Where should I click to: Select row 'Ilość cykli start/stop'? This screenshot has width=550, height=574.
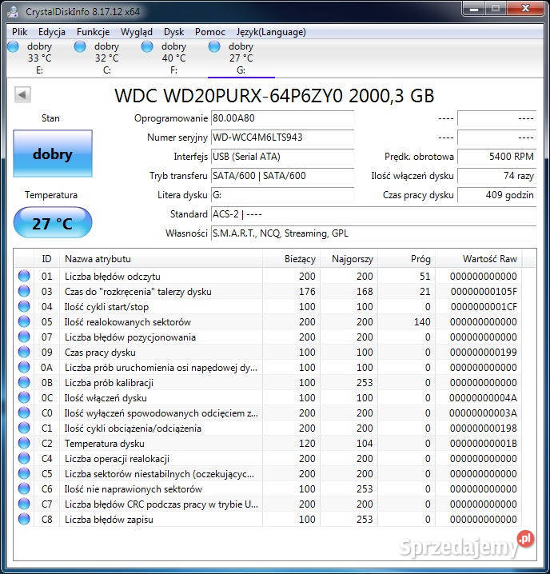click(x=268, y=306)
